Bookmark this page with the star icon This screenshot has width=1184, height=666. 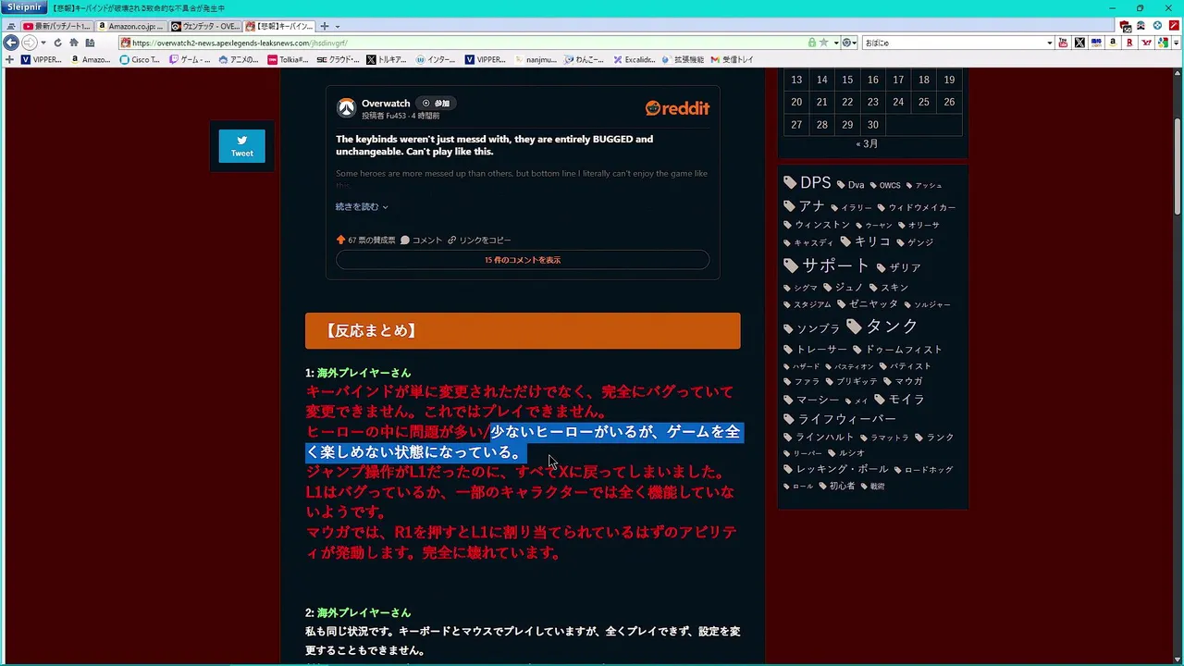pos(823,43)
